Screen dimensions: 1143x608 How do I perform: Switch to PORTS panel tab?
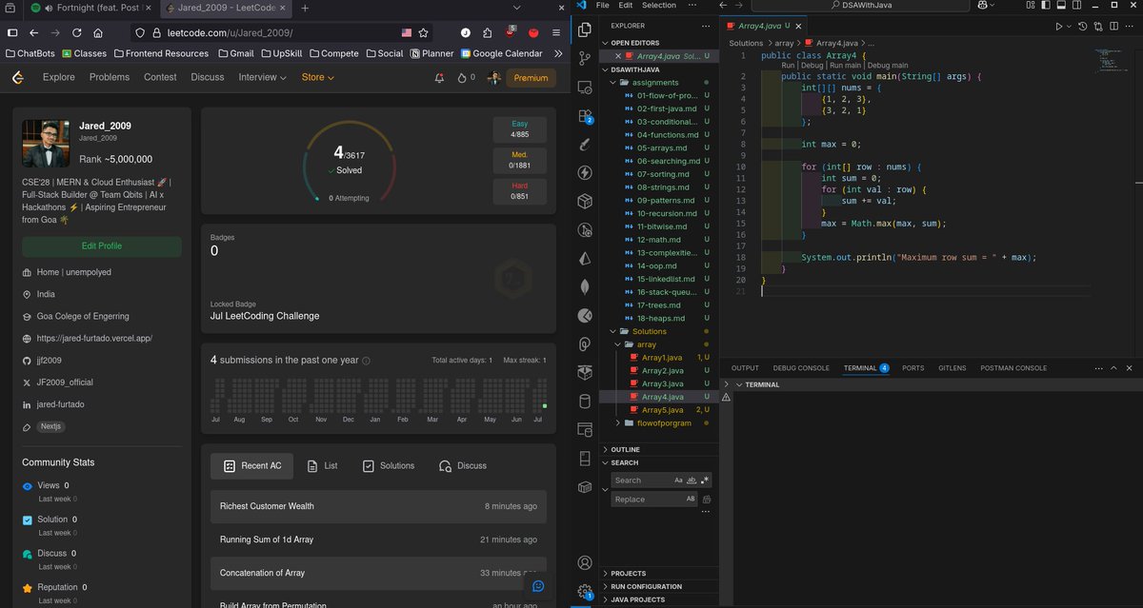pyautogui.click(x=912, y=368)
